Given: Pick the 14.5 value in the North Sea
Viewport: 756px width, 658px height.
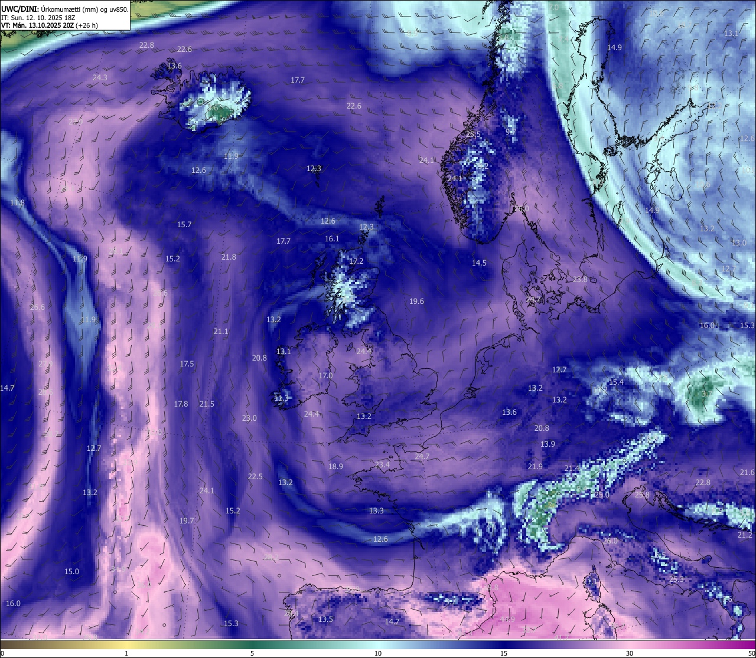Looking at the screenshot, I should (479, 263).
